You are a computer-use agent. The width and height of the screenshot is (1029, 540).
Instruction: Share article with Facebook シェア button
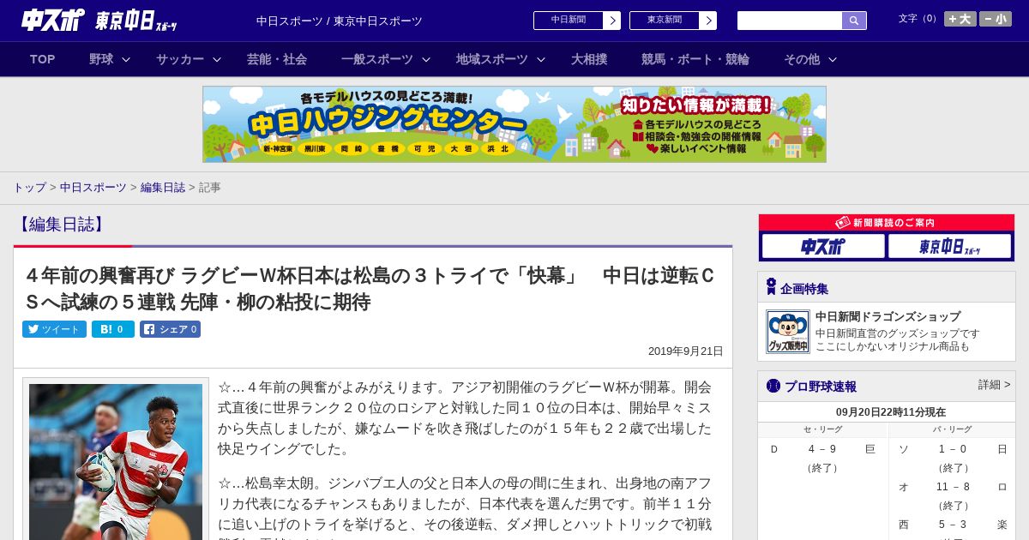tap(170, 329)
